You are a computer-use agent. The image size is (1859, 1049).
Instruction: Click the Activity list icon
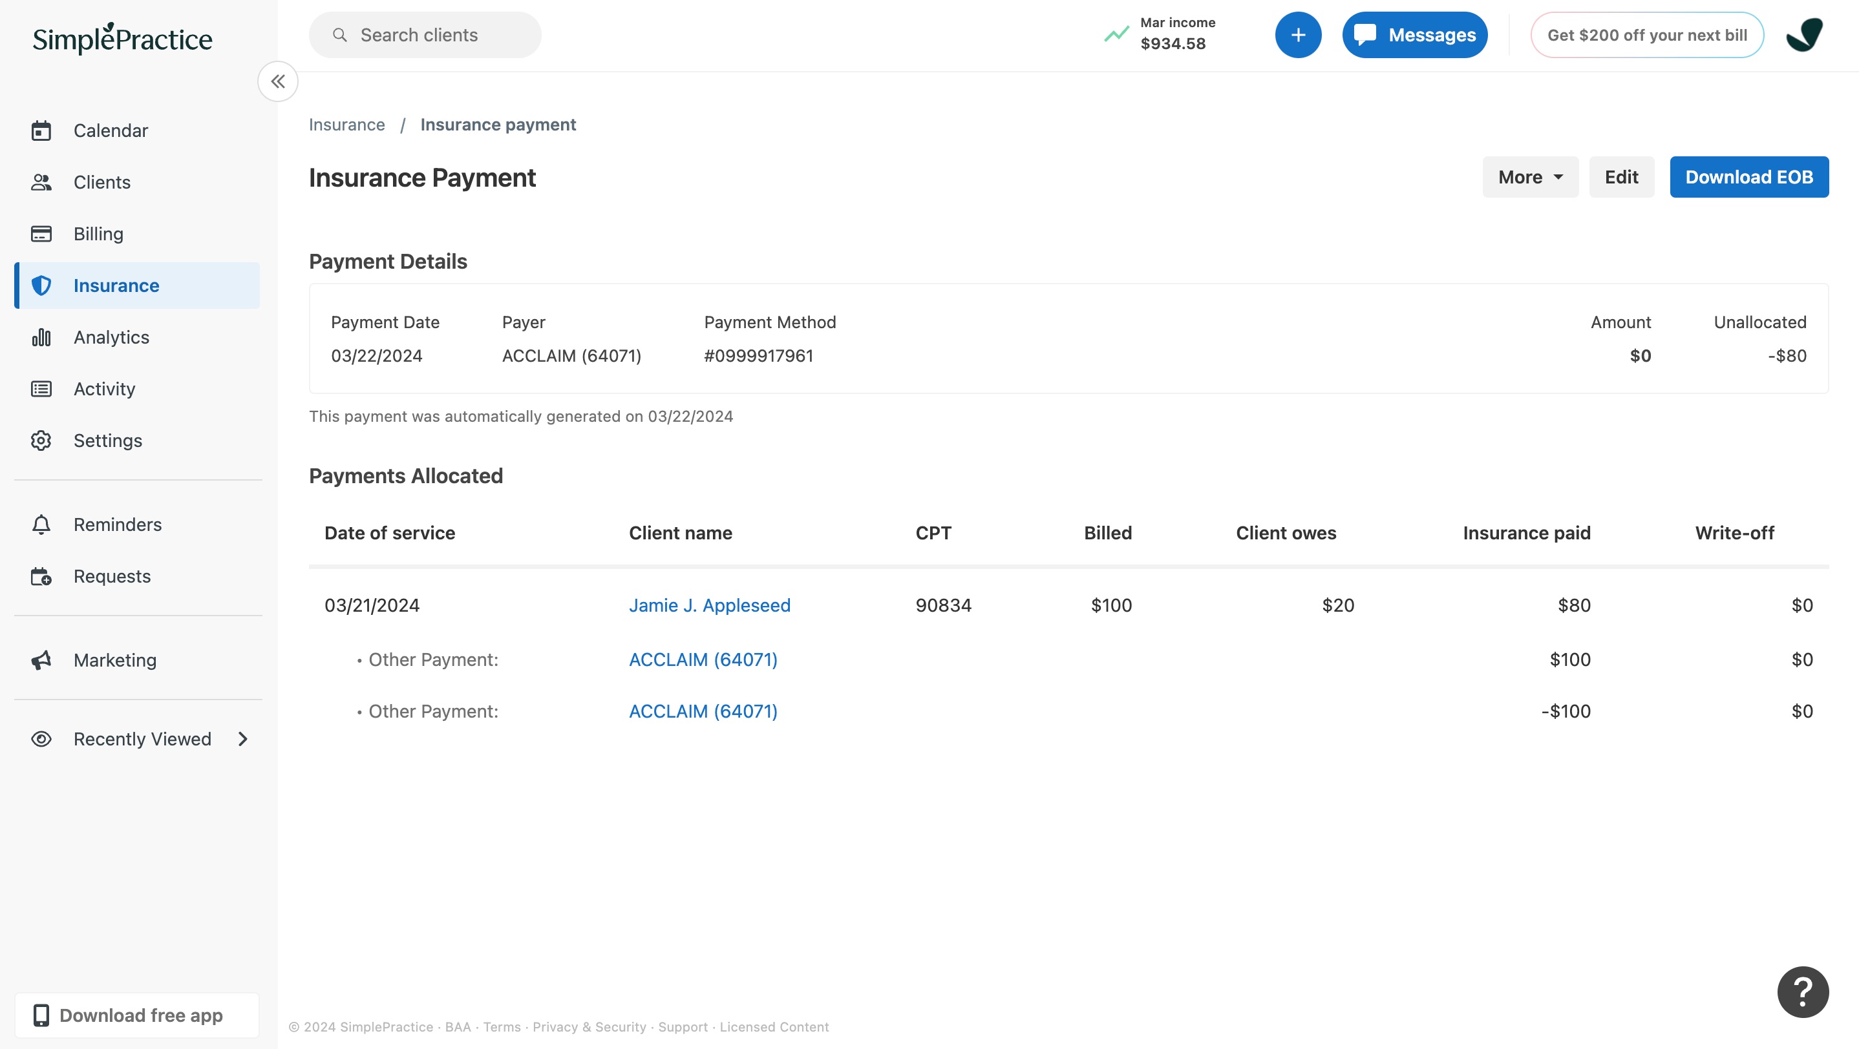pos(41,389)
